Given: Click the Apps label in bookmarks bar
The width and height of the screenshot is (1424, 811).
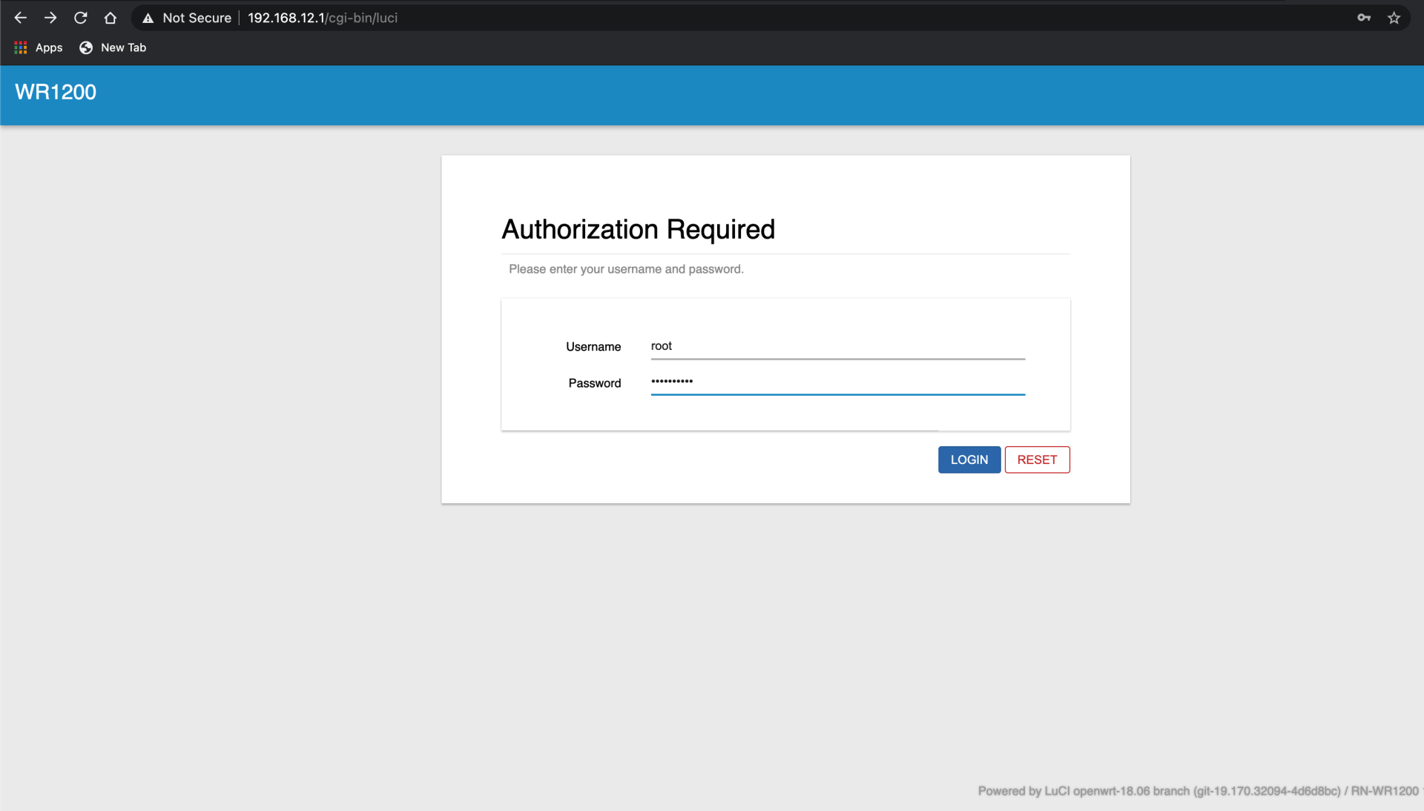Looking at the screenshot, I should tap(49, 47).
